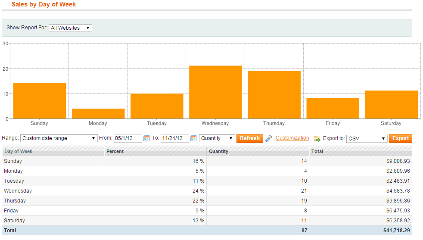Click the export folder icon

pyautogui.click(x=317, y=139)
